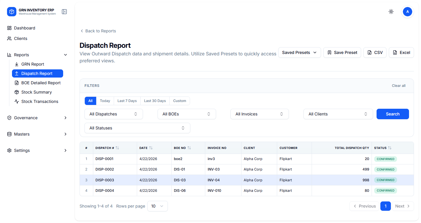
Task: Export the report as Excel
Action: [x=401, y=52]
